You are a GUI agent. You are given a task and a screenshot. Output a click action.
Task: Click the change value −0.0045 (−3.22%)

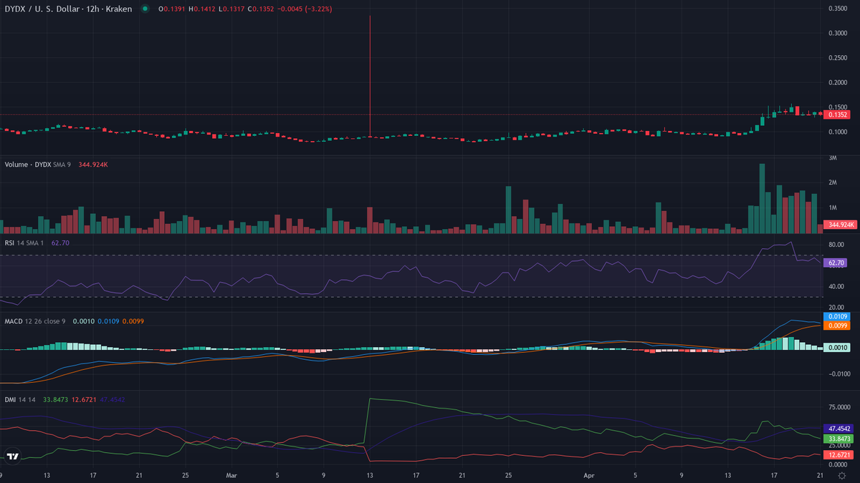[304, 9]
